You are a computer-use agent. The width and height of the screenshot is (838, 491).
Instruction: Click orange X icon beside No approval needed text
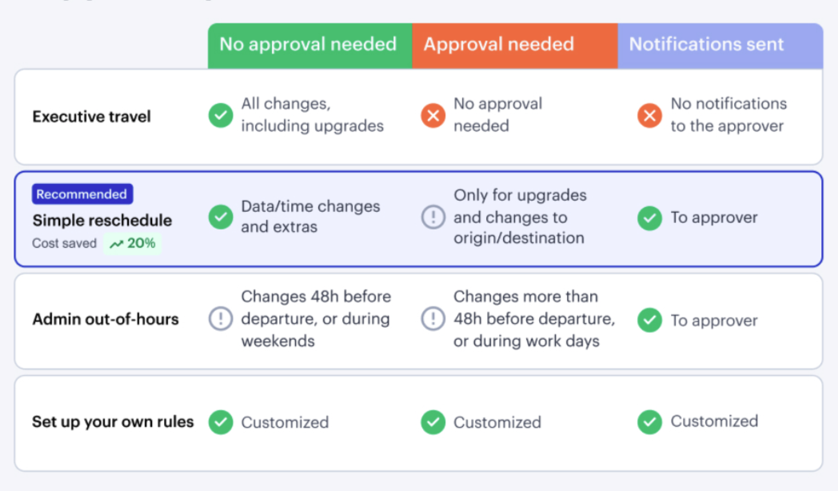pyautogui.click(x=433, y=115)
